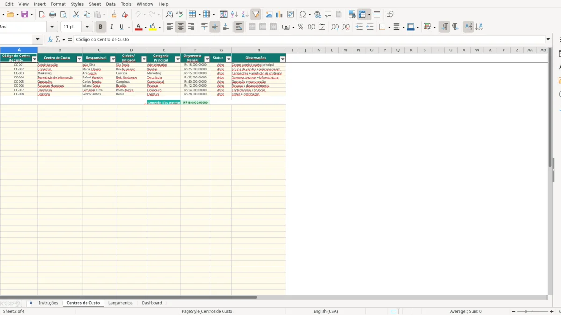Toggle italic formatting
561x315 pixels.
coord(111,27)
